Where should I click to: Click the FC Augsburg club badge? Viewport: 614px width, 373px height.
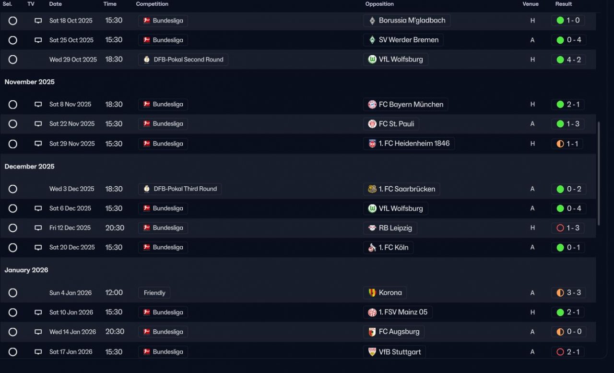tap(372, 332)
